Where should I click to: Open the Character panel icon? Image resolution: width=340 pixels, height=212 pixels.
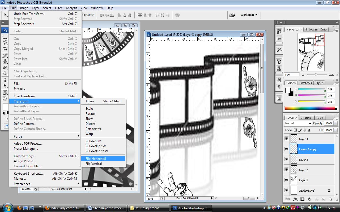click(279, 80)
